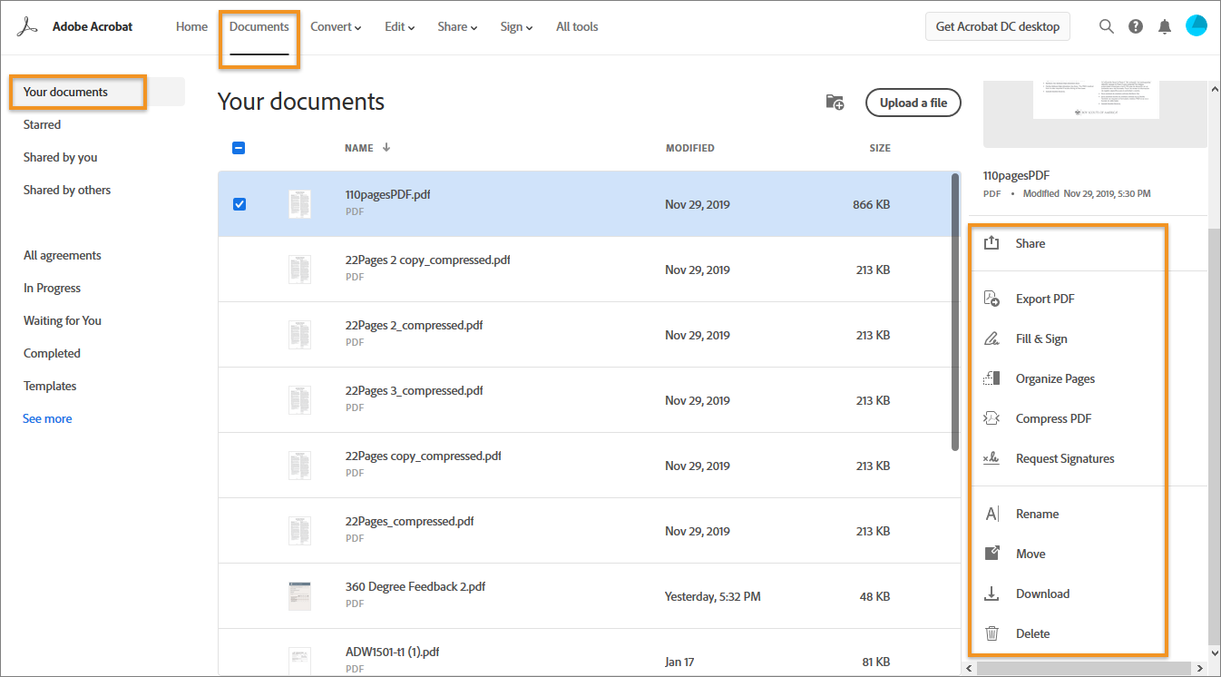Click the Move icon
1221x677 pixels.
pyautogui.click(x=992, y=554)
